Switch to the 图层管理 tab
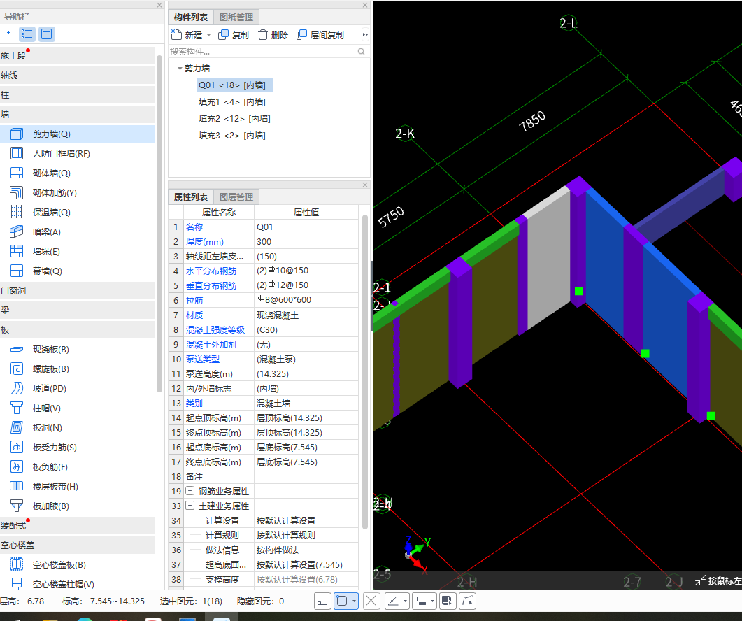Screen dimensions: 742x621 [x=236, y=197]
